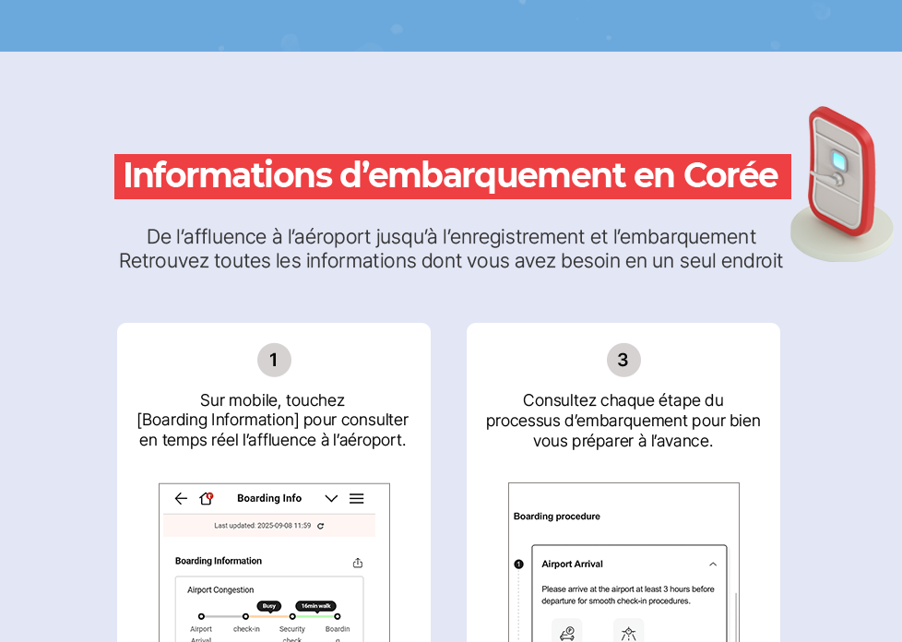Click the step 1 number circle
902x642 pixels.
point(274,360)
